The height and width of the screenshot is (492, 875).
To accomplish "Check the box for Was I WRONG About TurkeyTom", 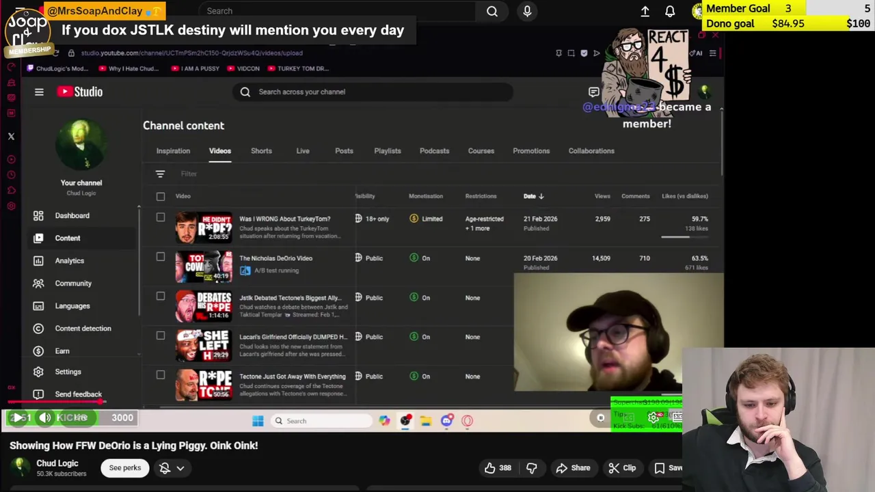I will (x=161, y=217).
